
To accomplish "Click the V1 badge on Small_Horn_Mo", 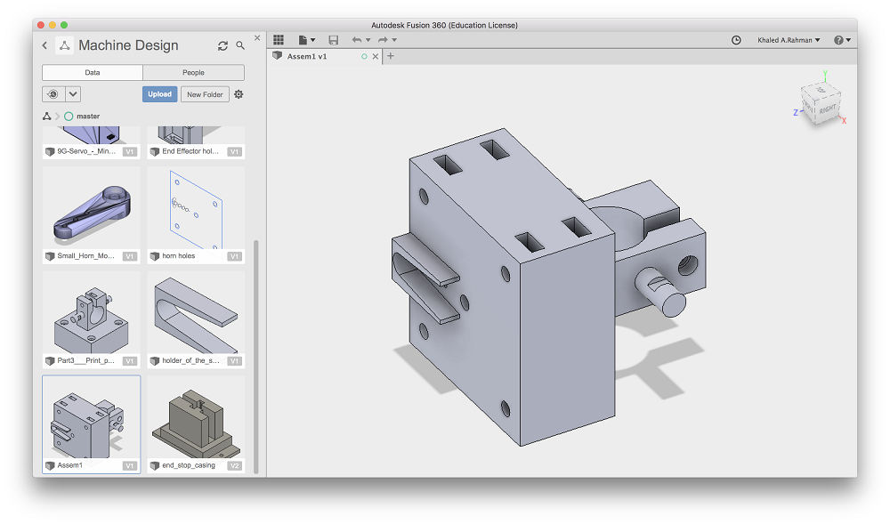I will (x=130, y=256).
